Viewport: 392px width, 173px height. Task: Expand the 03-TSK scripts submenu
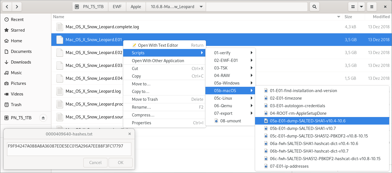tap(230, 68)
